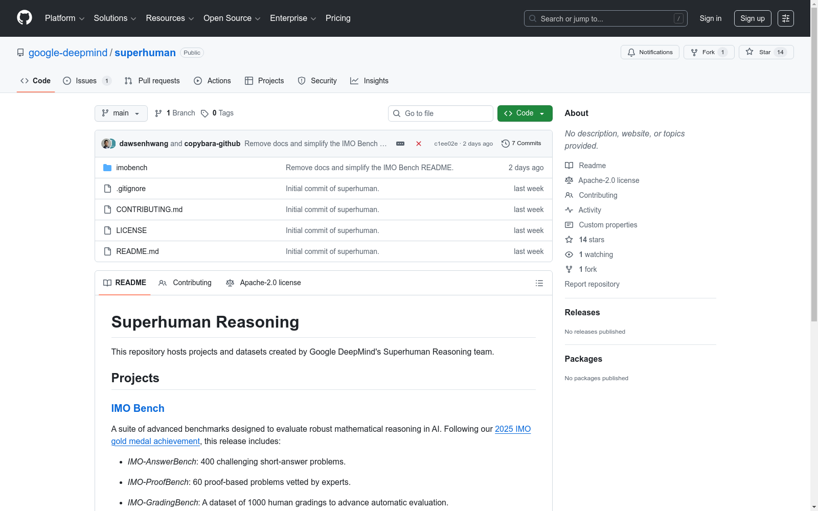
Task: Click the copybara-github author name
Action: tap(212, 144)
